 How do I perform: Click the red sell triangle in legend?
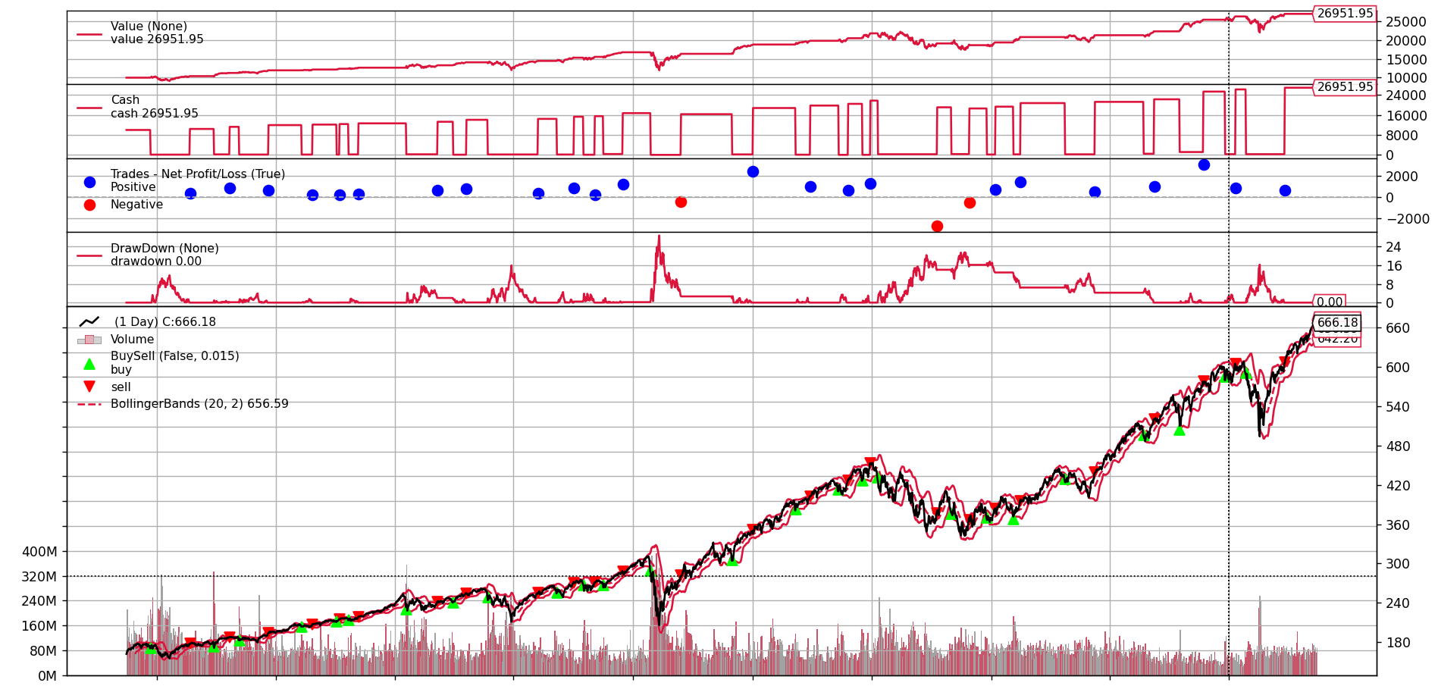(x=89, y=387)
